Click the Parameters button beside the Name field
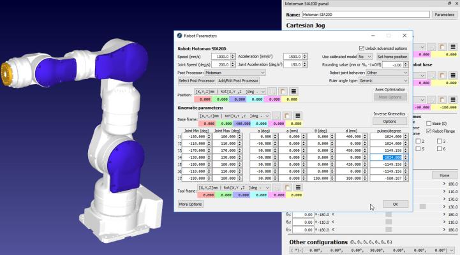Screen dimensions: 460x255 tap(444, 15)
